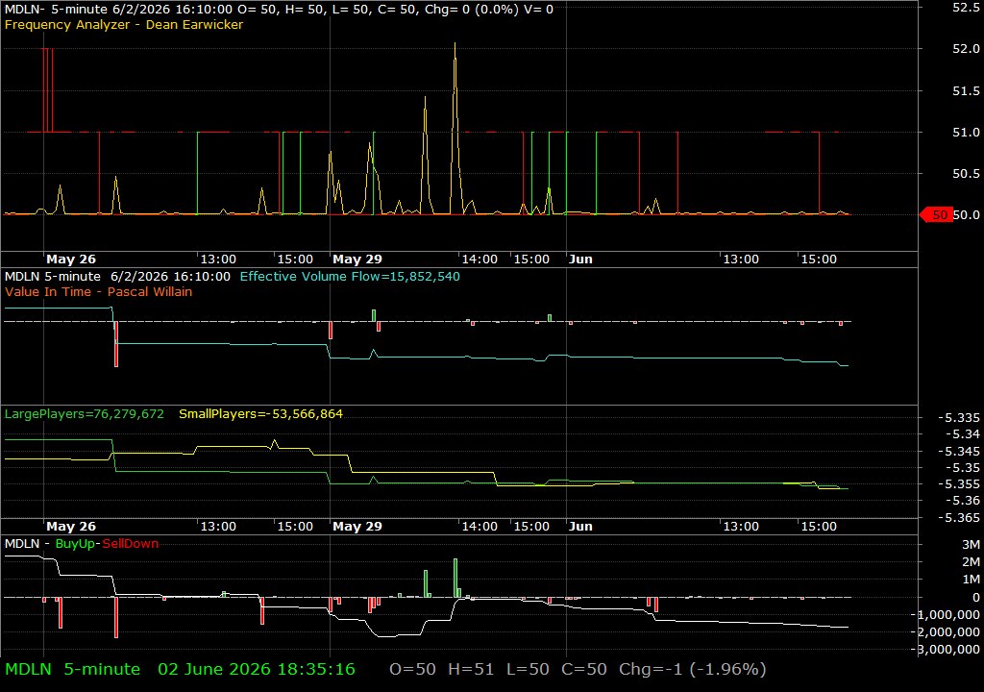
Task: Click 'Frequency Analyzer - Dean Earwicker' label
Action: (x=124, y=24)
